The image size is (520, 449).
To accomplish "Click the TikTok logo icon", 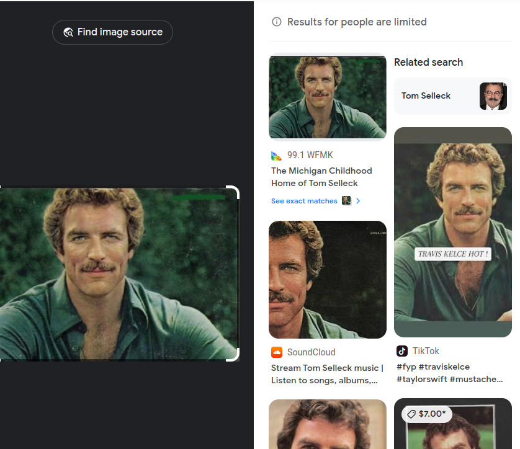I will click(x=402, y=351).
